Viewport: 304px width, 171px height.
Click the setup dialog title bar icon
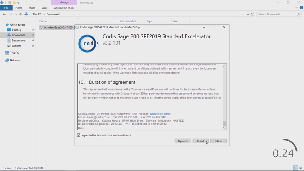(77, 27)
